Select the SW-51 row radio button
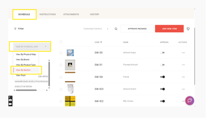206x118 pixels. pos(61,65)
